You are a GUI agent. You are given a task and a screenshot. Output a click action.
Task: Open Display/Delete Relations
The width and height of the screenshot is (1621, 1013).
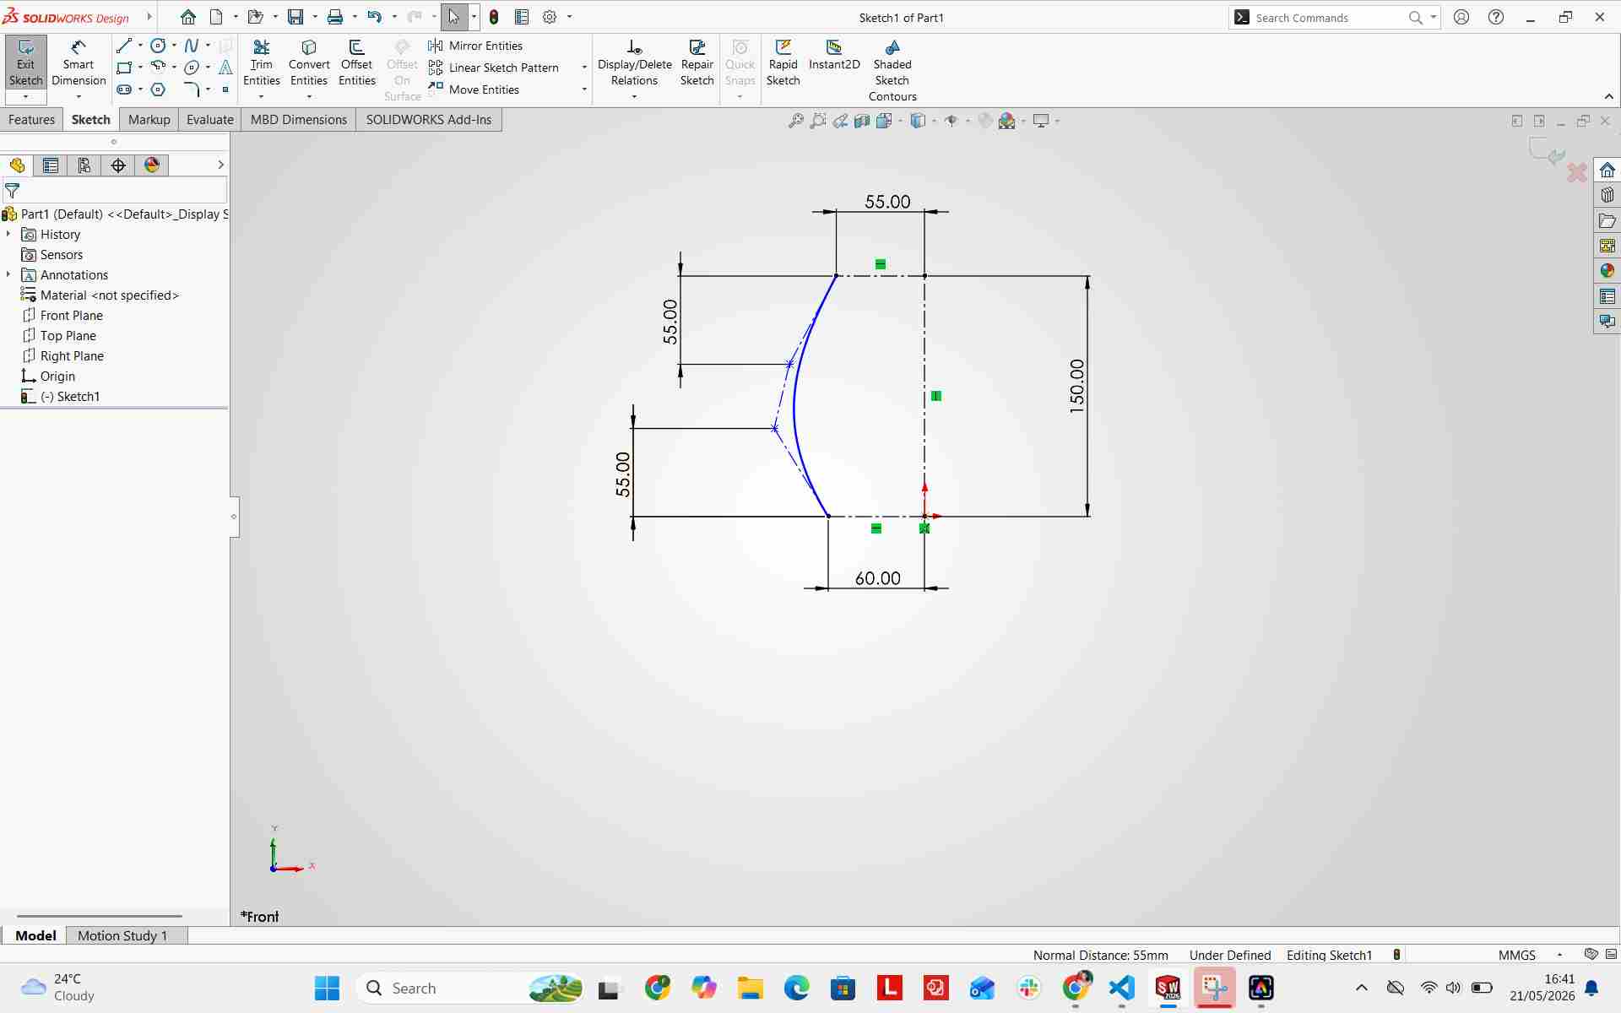635,62
